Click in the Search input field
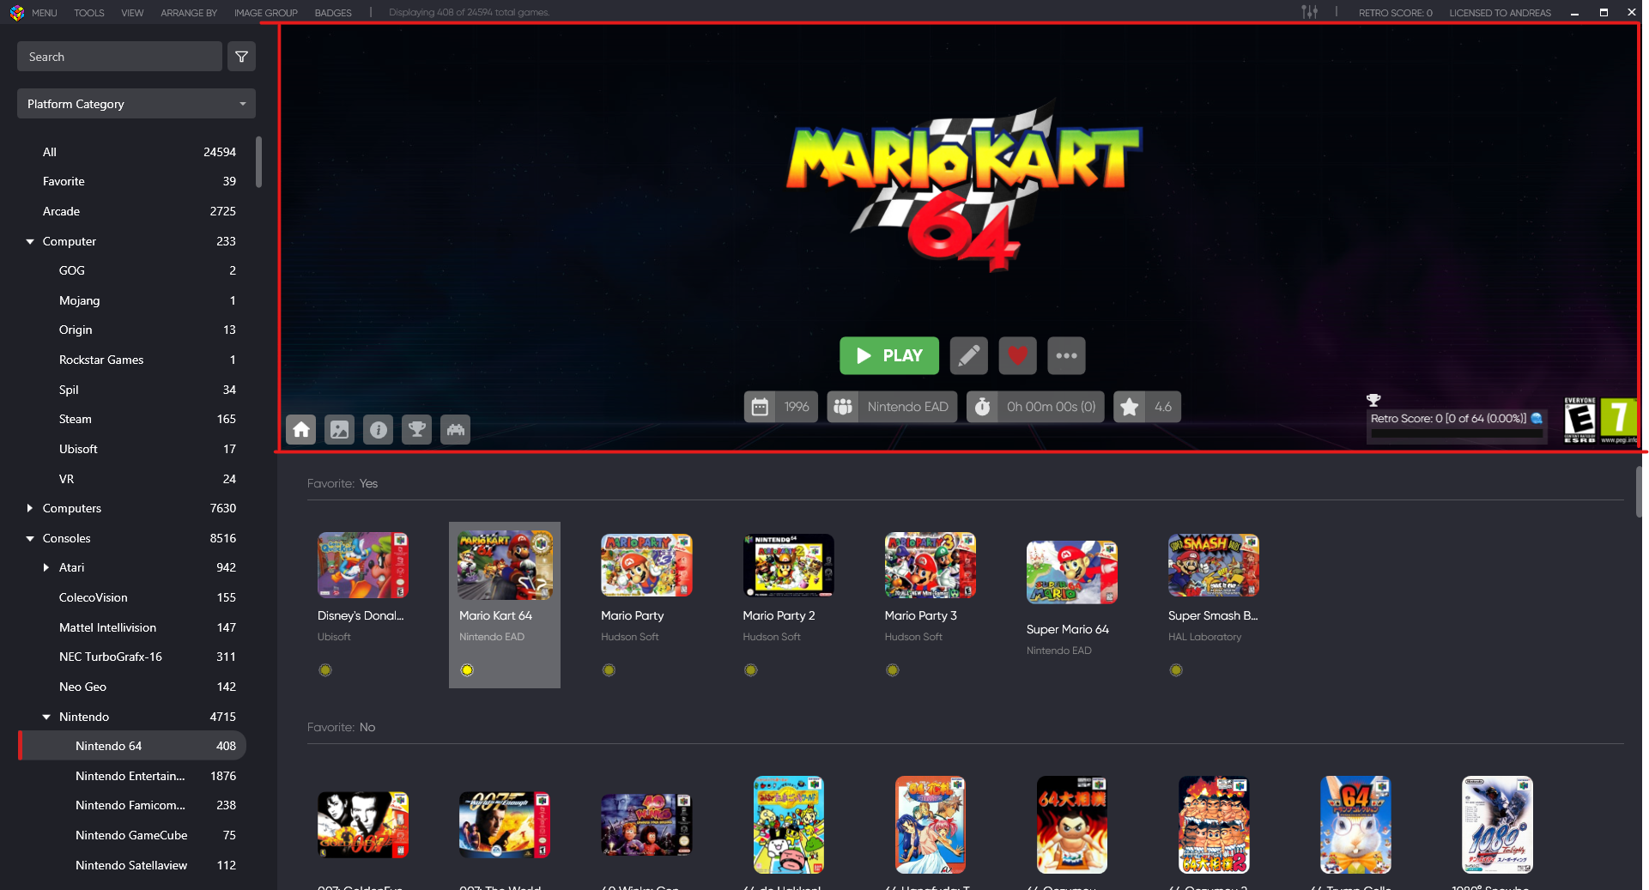The width and height of the screenshot is (1649, 890). [119, 57]
